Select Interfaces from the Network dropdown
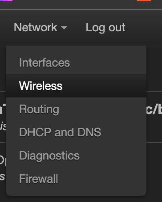This screenshot has width=162, height=202. (x=76, y=63)
